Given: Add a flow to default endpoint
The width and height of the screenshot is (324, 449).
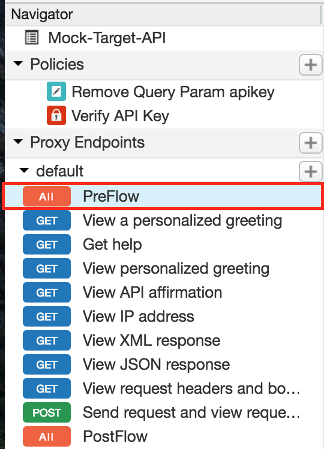Looking at the screenshot, I should pyautogui.click(x=311, y=172).
